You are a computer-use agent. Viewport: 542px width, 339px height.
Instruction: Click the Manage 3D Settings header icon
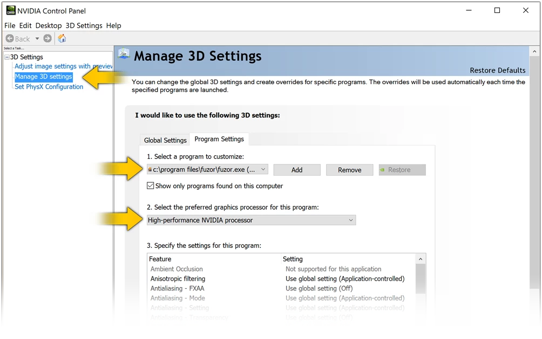(x=124, y=54)
